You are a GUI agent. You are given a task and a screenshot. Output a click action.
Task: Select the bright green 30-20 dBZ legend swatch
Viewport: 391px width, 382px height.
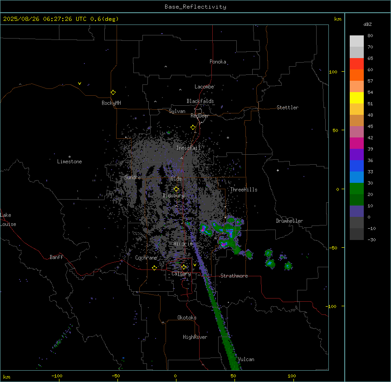[357, 189]
